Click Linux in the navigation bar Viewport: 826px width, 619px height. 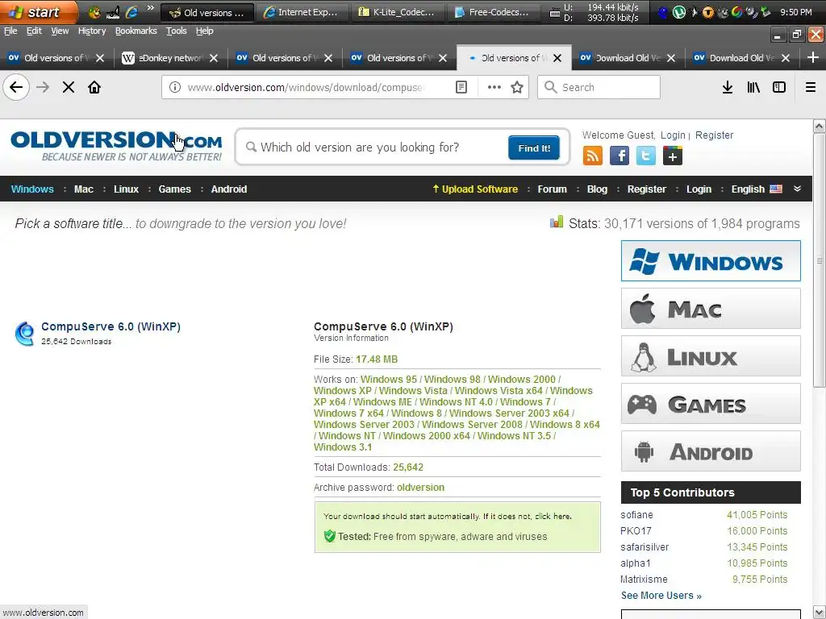[126, 189]
